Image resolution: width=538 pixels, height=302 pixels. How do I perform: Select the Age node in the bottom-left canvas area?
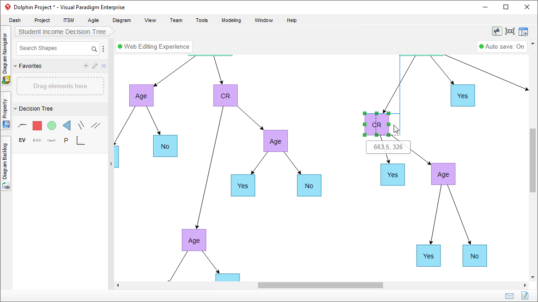pos(194,240)
